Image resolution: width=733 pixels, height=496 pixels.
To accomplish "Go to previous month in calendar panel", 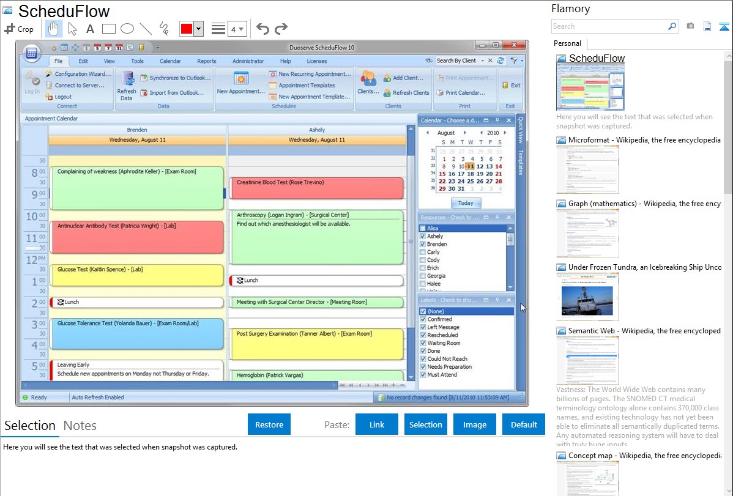I will point(427,133).
